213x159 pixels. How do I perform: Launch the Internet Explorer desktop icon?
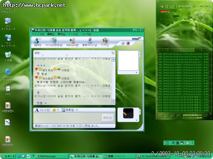click(8, 75)
